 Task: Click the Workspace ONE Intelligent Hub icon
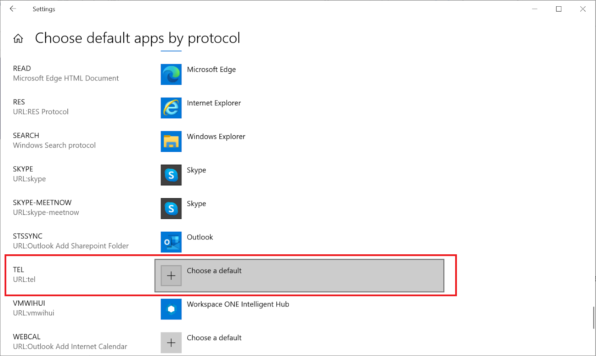[171, 309]
